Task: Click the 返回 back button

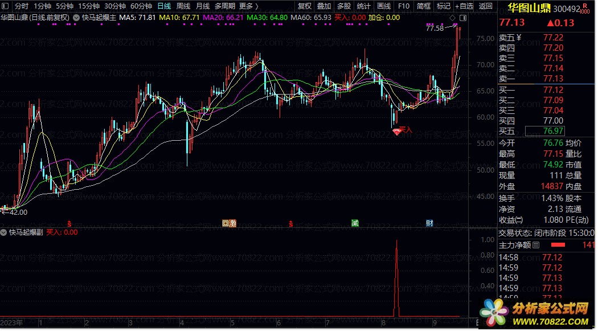Action: click(x=485, y=6)
